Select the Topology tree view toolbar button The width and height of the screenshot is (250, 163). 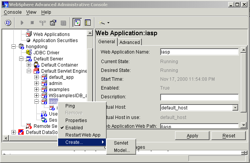click(77, 23)
